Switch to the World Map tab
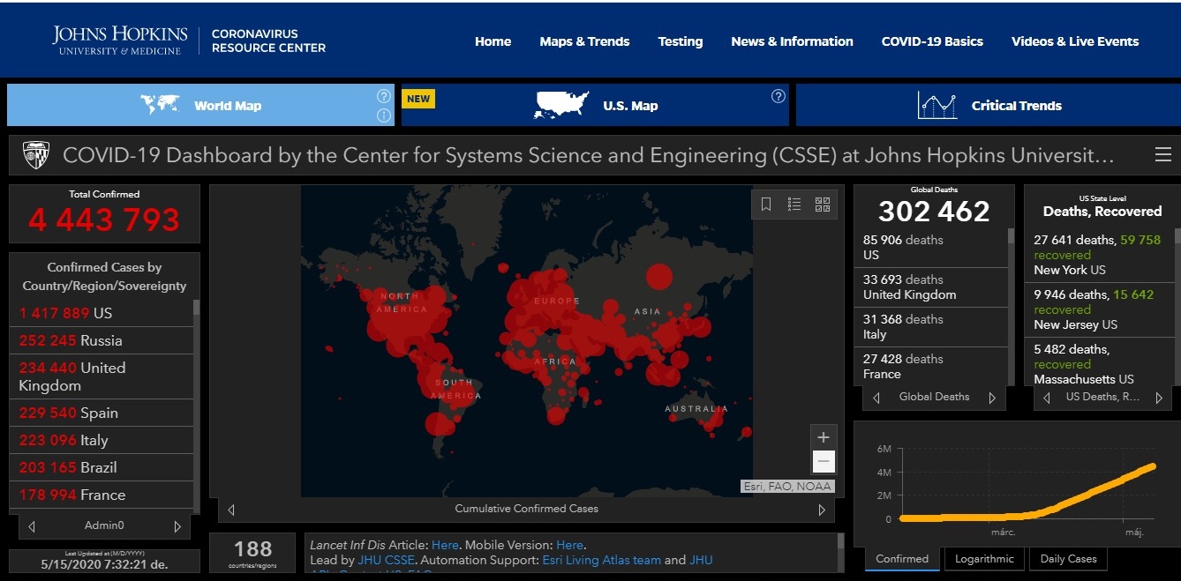This screenshot has height=581, width=1181. click(x=200, y=105)
